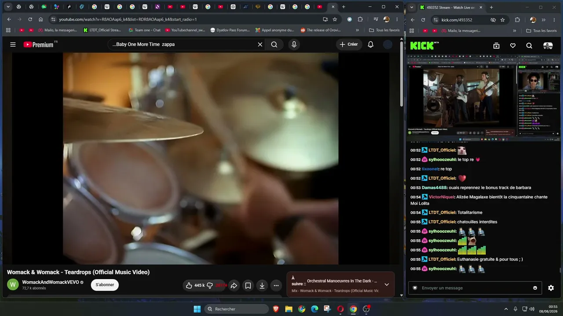Open the Kick profile avatar menu
Screen dimensions: 563x316
pos(548,46)
